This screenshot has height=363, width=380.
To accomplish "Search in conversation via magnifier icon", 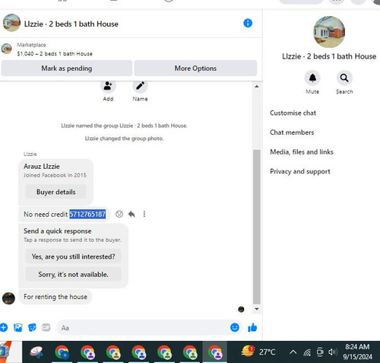I will click(344, 78).
